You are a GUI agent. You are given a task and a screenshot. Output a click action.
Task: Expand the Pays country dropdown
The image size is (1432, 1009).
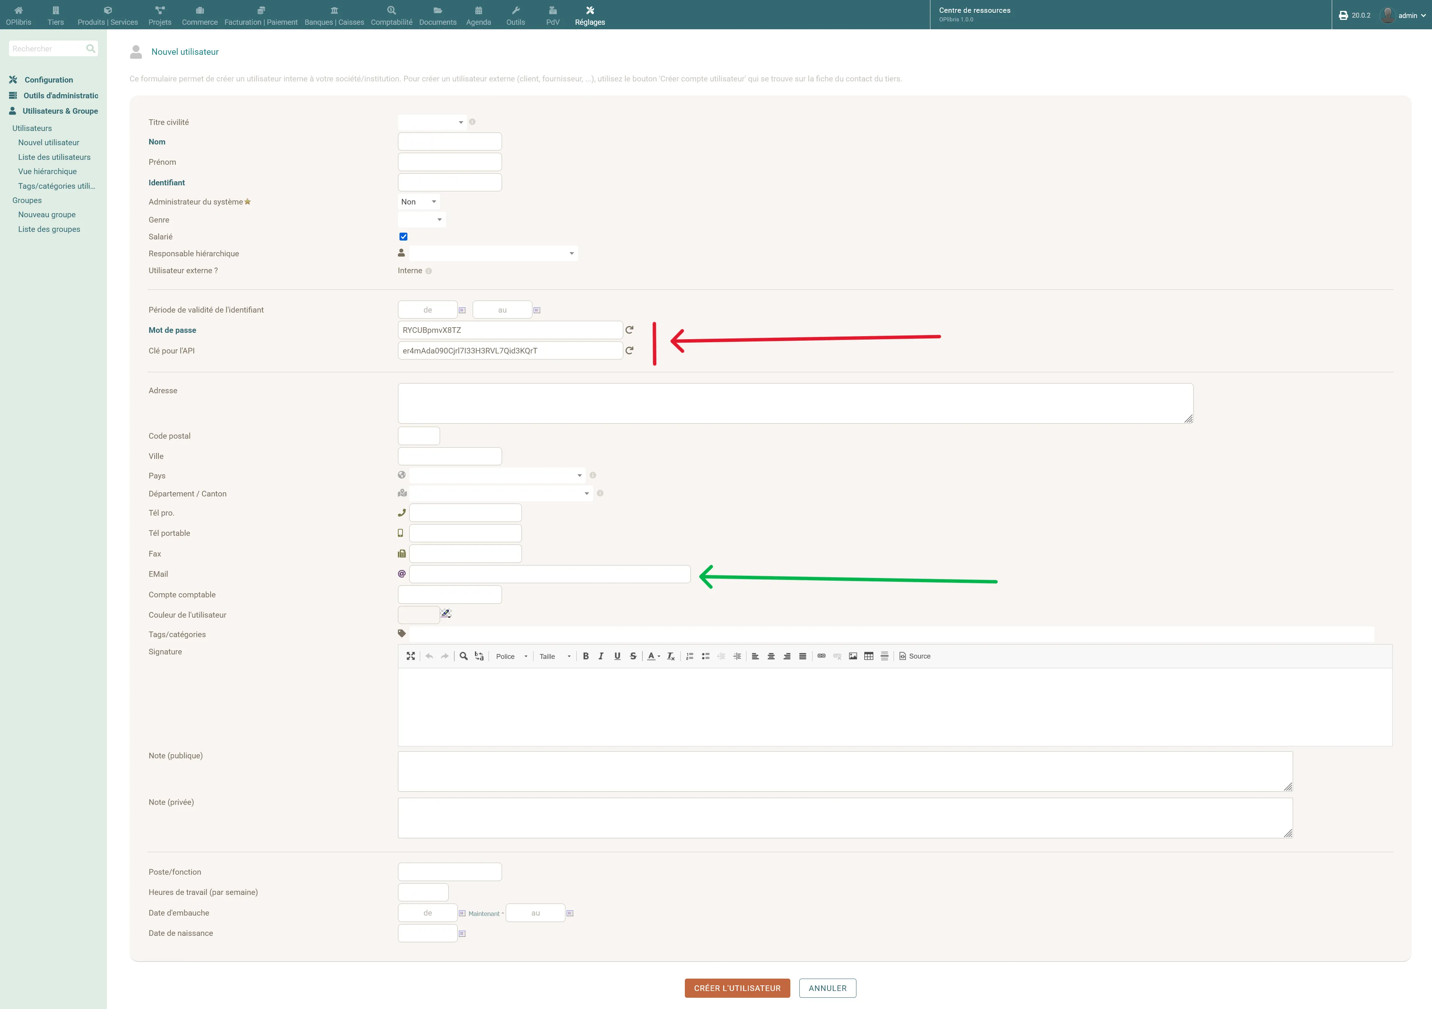(497, 475)
